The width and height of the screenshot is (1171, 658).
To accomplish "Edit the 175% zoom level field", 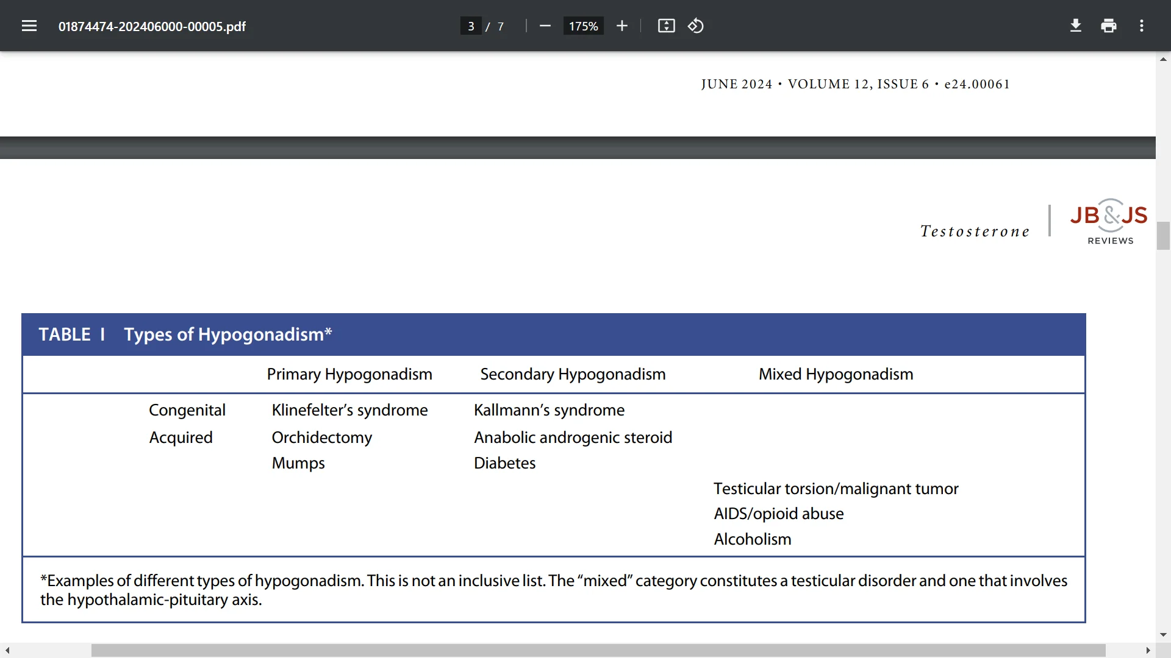I will (583, 26).
